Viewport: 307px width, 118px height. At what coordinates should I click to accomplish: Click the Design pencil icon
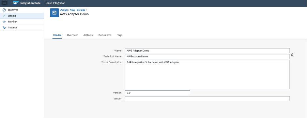point(4,16)
